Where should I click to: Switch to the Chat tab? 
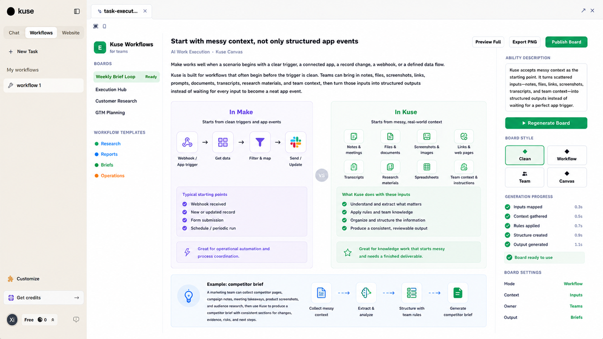click(14, 33)
